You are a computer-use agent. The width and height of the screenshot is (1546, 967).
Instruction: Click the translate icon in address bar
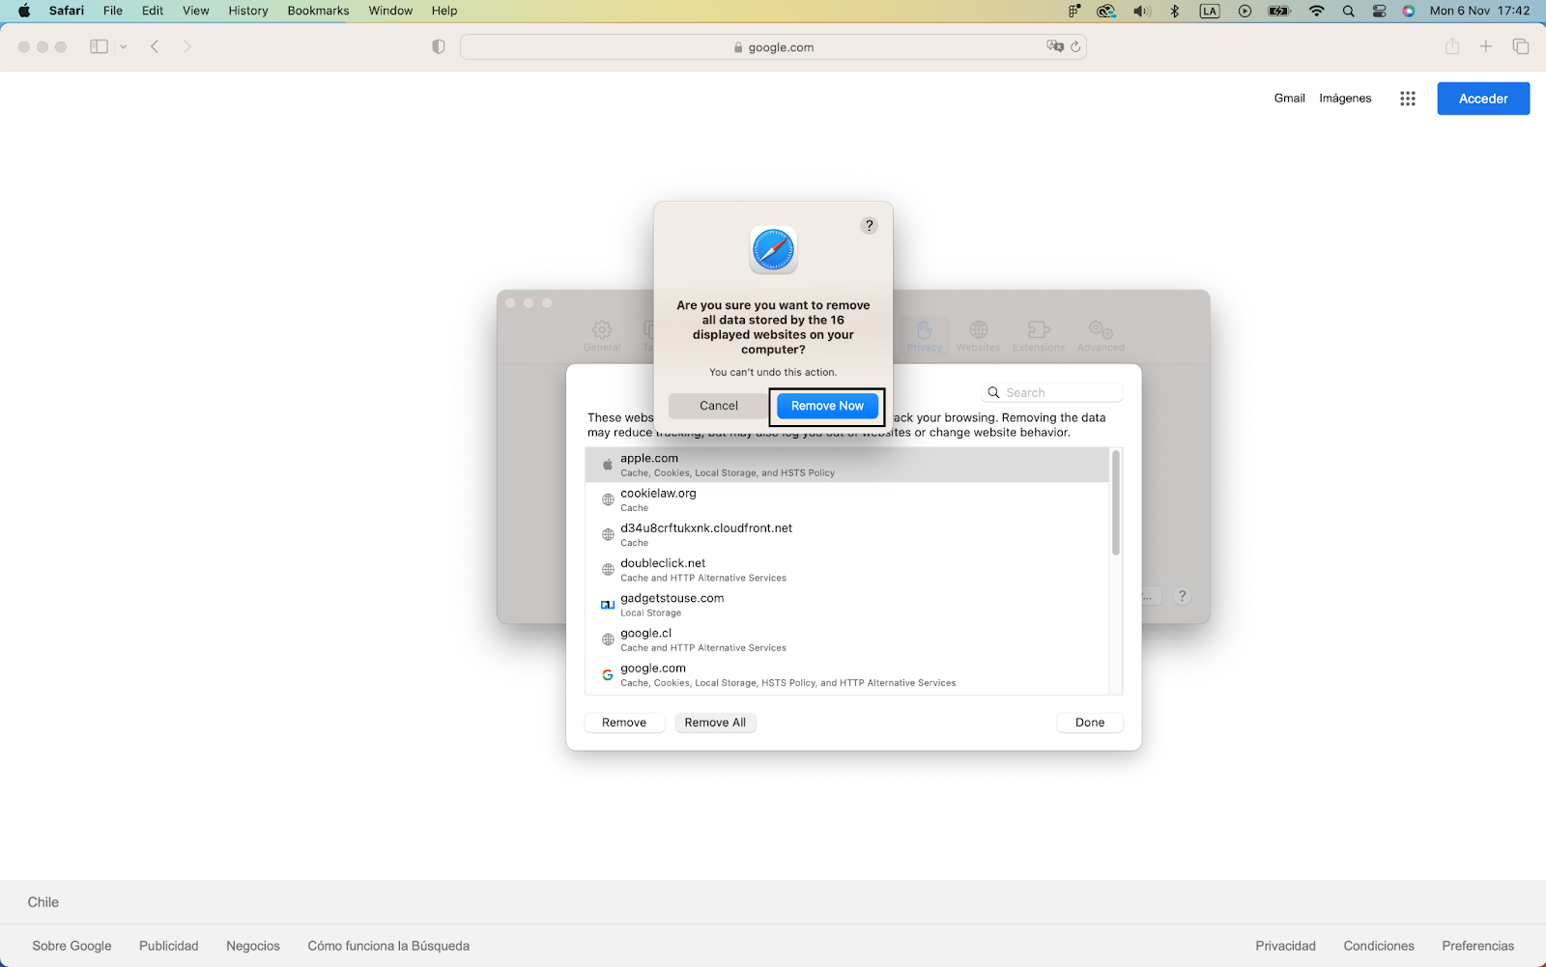click(1055, 46)
